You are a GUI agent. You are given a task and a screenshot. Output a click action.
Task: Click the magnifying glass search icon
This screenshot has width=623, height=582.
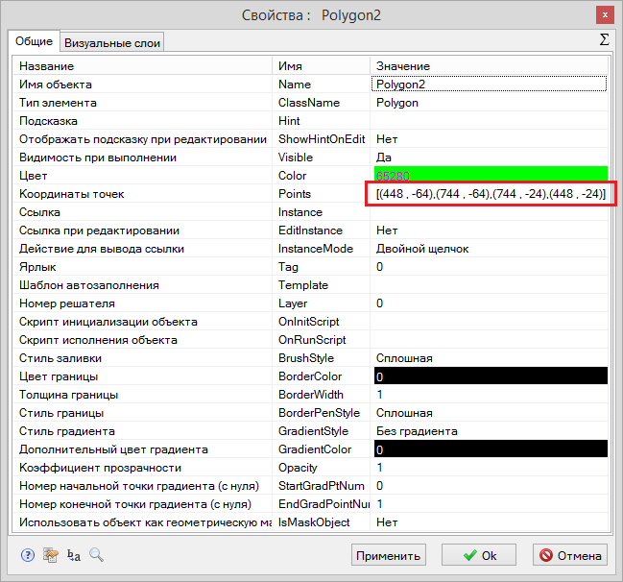(96, 554)
